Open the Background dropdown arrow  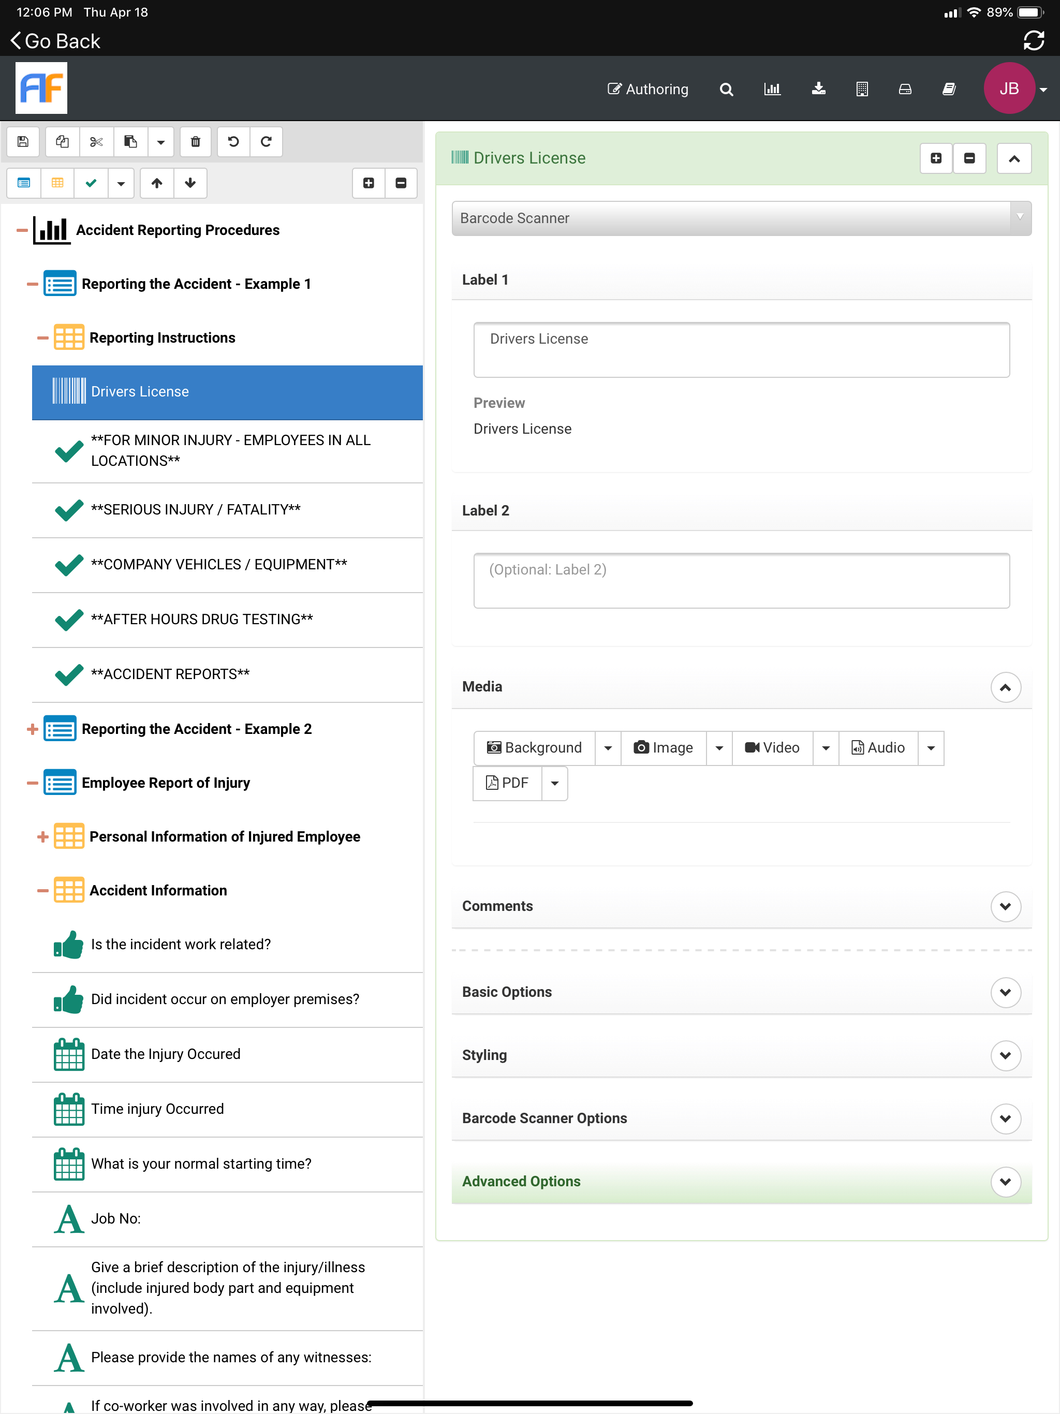click(x=608, y=748)
